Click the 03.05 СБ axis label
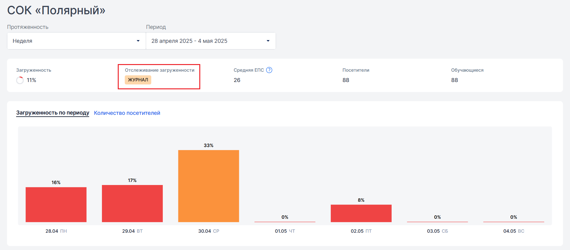Screen dimensions: 570x250 point(438,231)
